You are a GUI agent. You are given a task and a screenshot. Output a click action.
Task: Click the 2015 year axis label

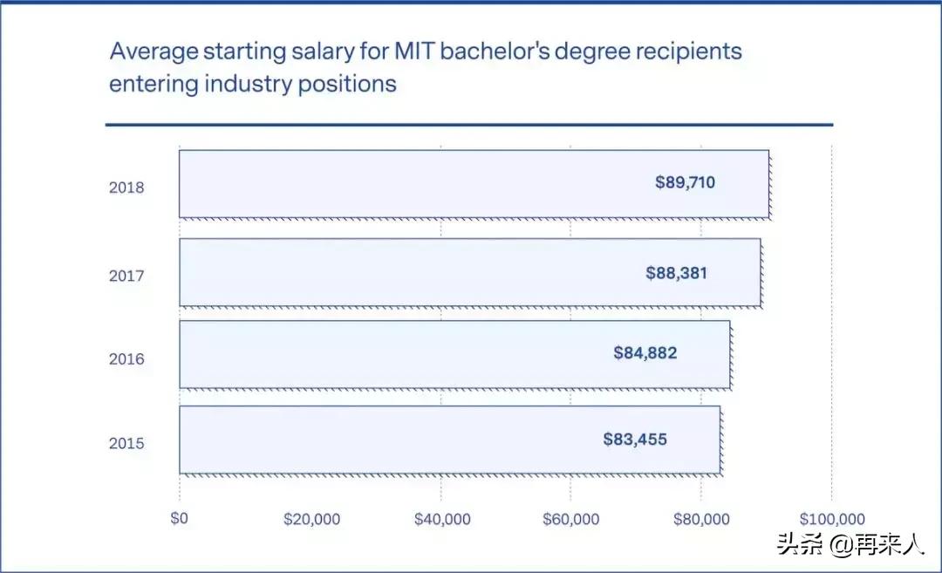click(126, 443)
